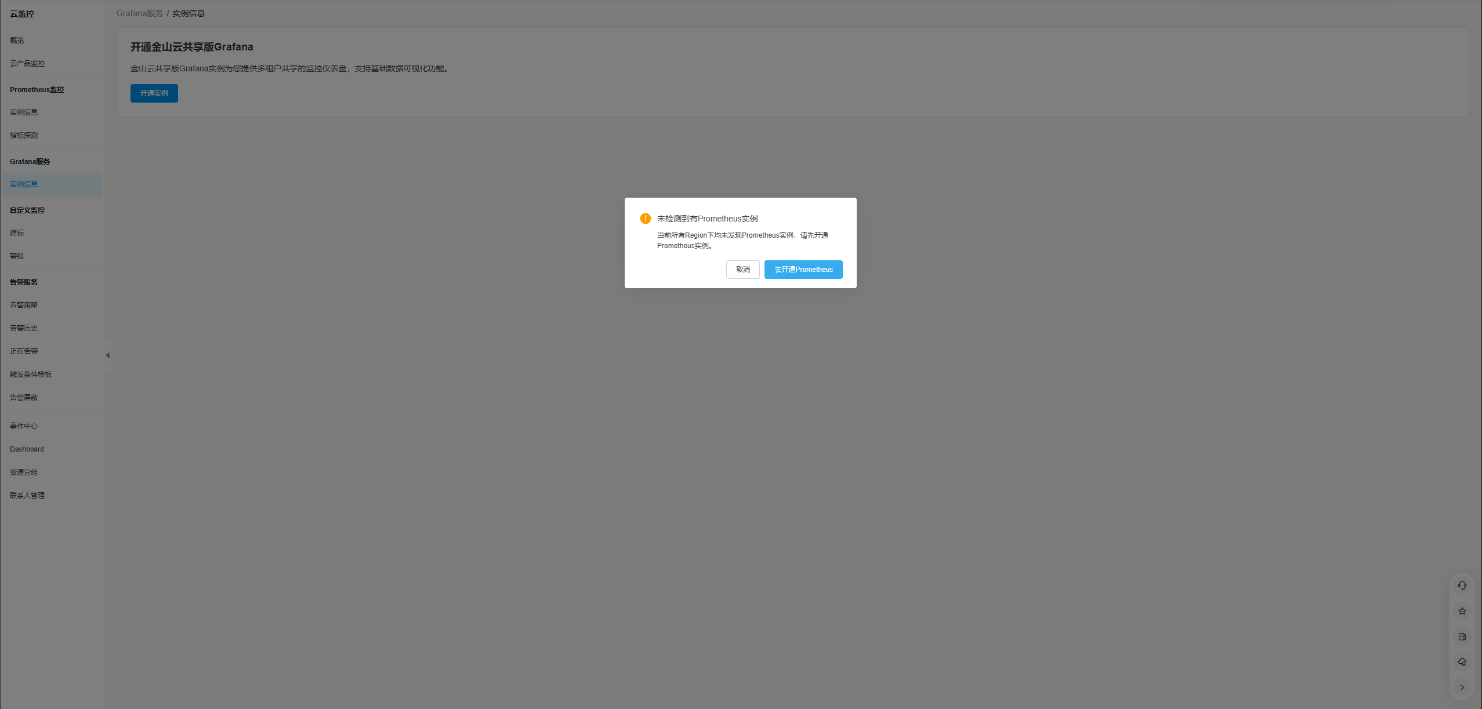Click the headset customer support icon

click(1462, 586)
